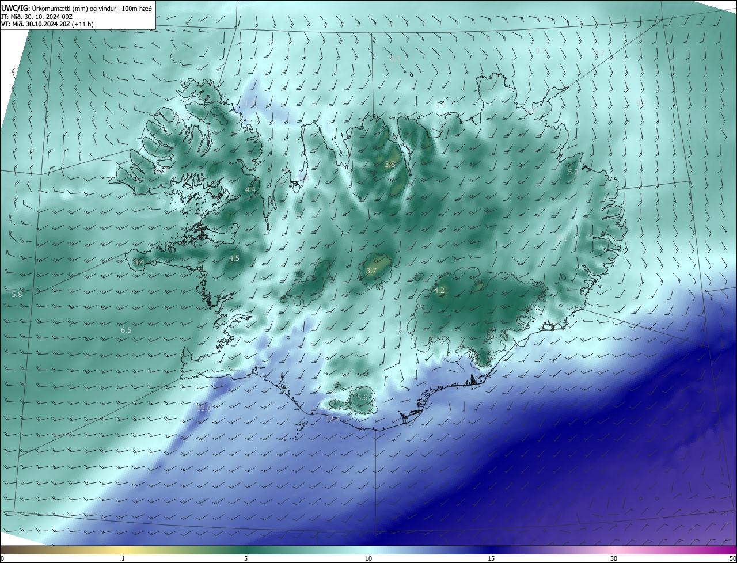Screen dimensions: 737x563
Task: Click the 50 tick on the color scale
Action: (732, 558)
